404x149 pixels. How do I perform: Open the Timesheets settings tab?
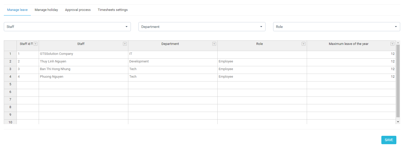point(113,10)
